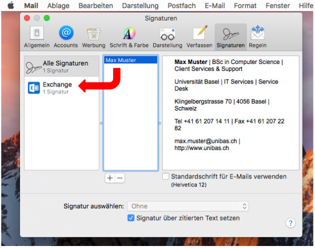
Task: Toggle Signatur über zitierten Text setzen
Action: coord(131,218)
